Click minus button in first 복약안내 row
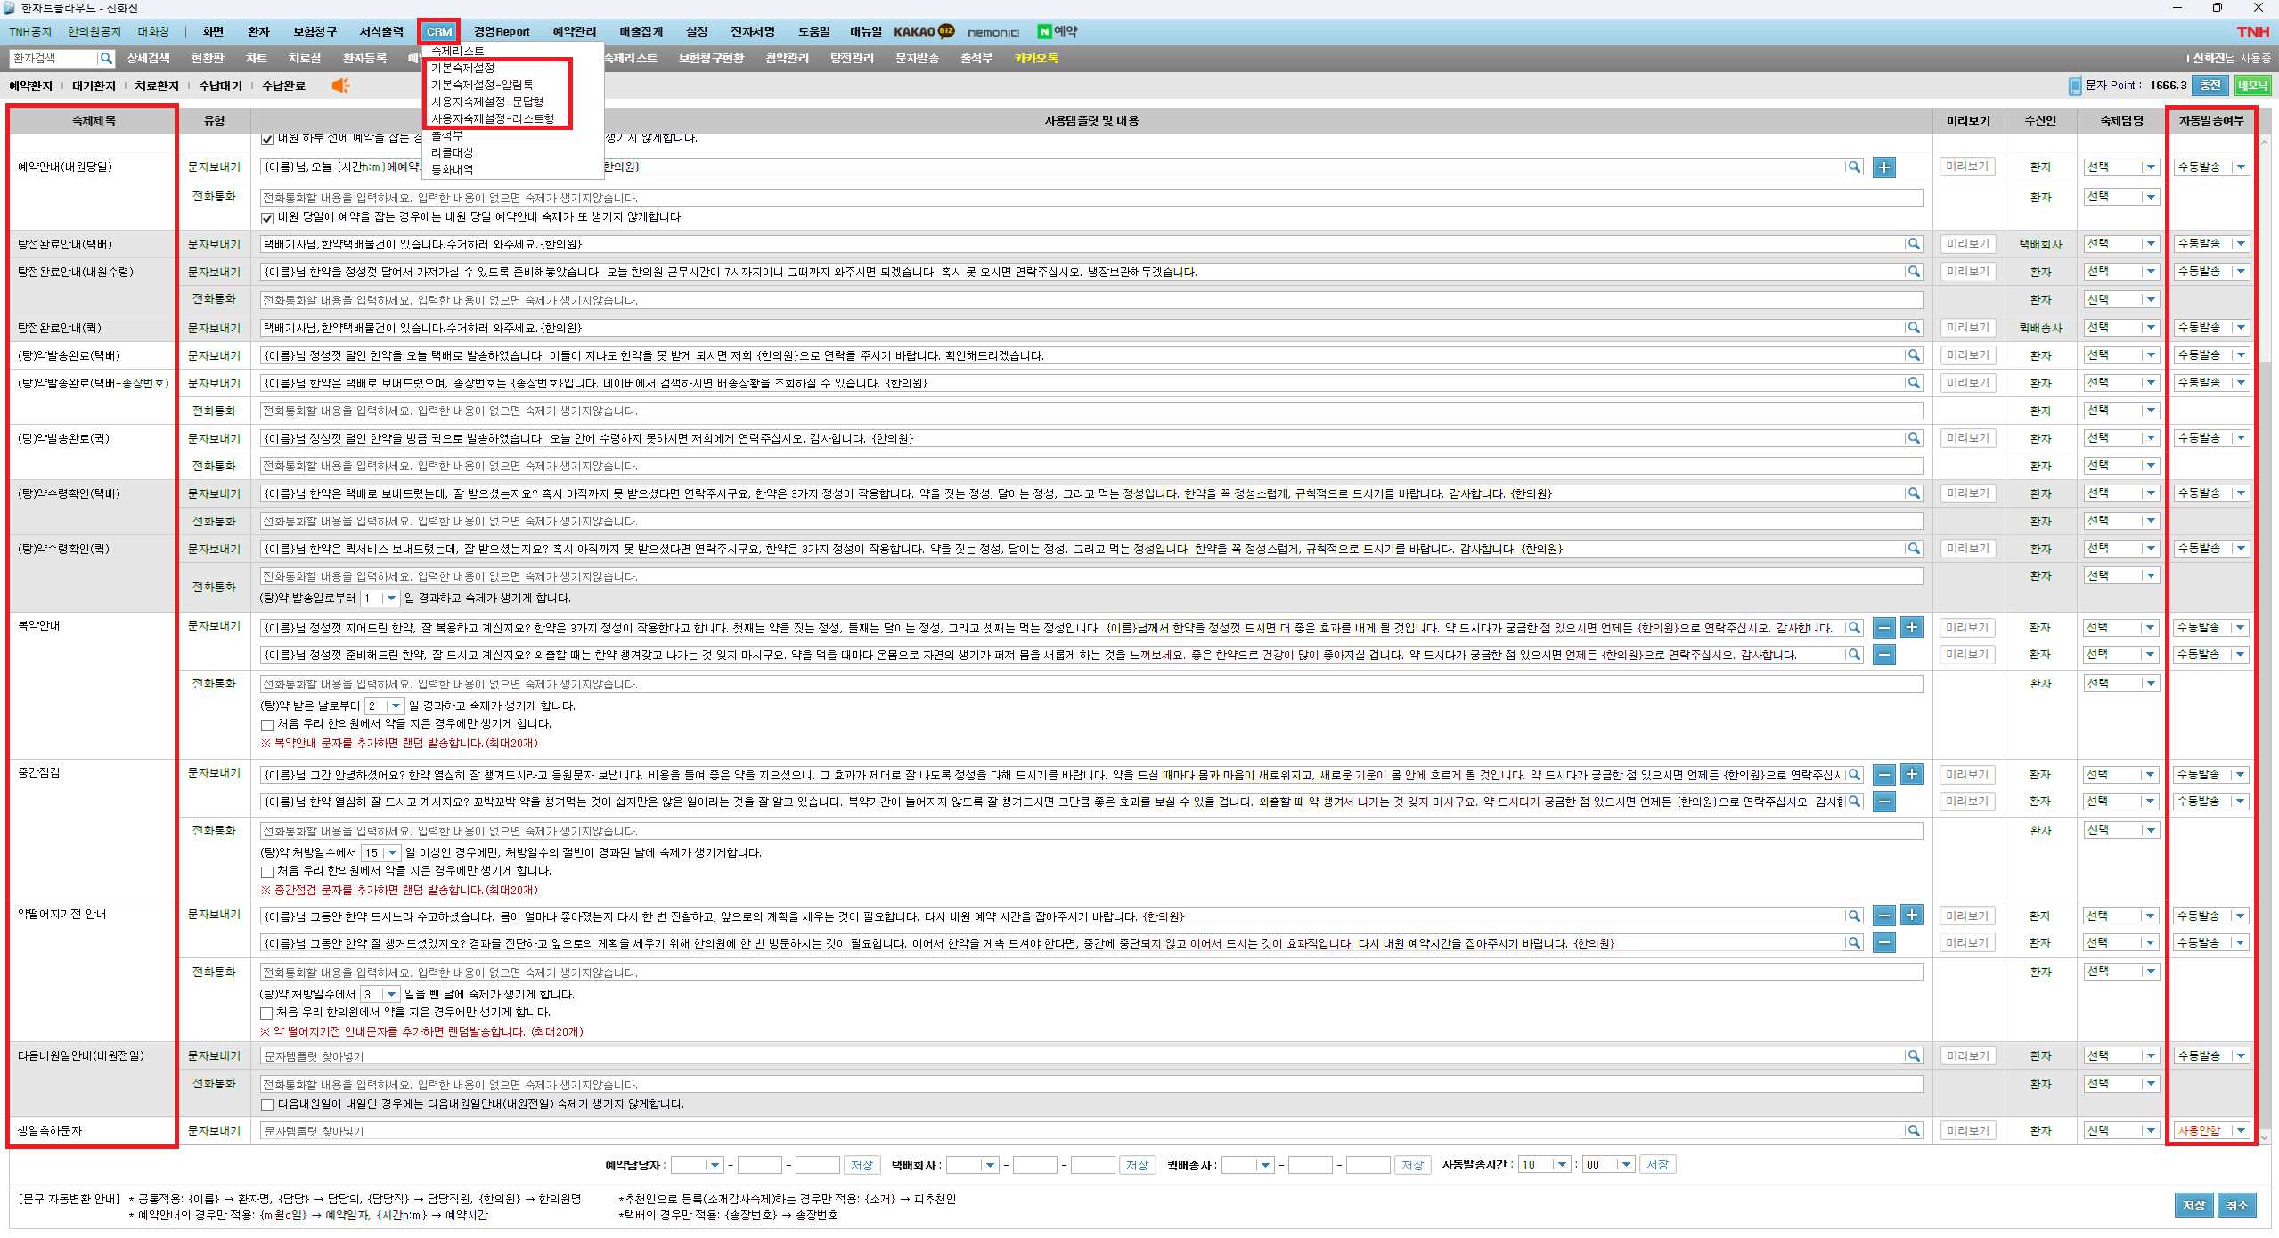The width and height of the screenshot is (2279, 1238). (x=1884, y=628)
